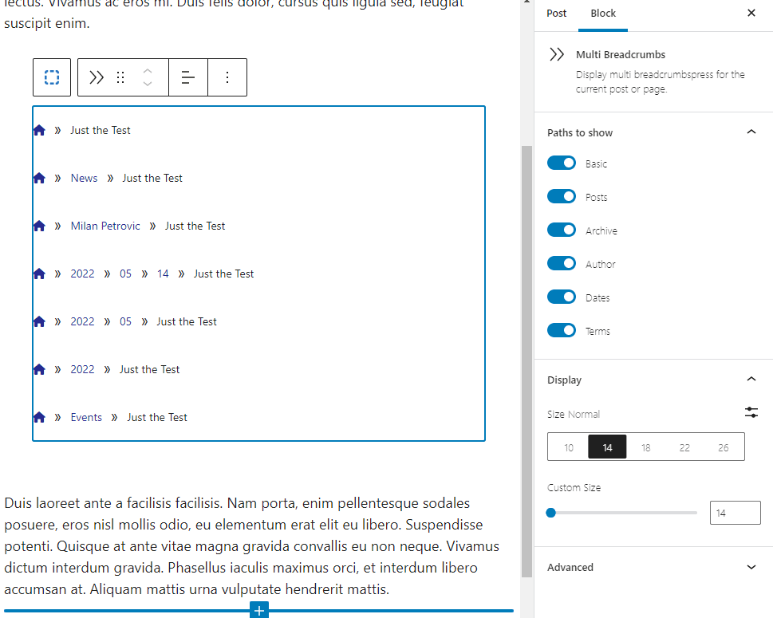Viewport: 773px width, 618px height.
Task: Focus the Custom Size number field
Action: tap(735, 513)
